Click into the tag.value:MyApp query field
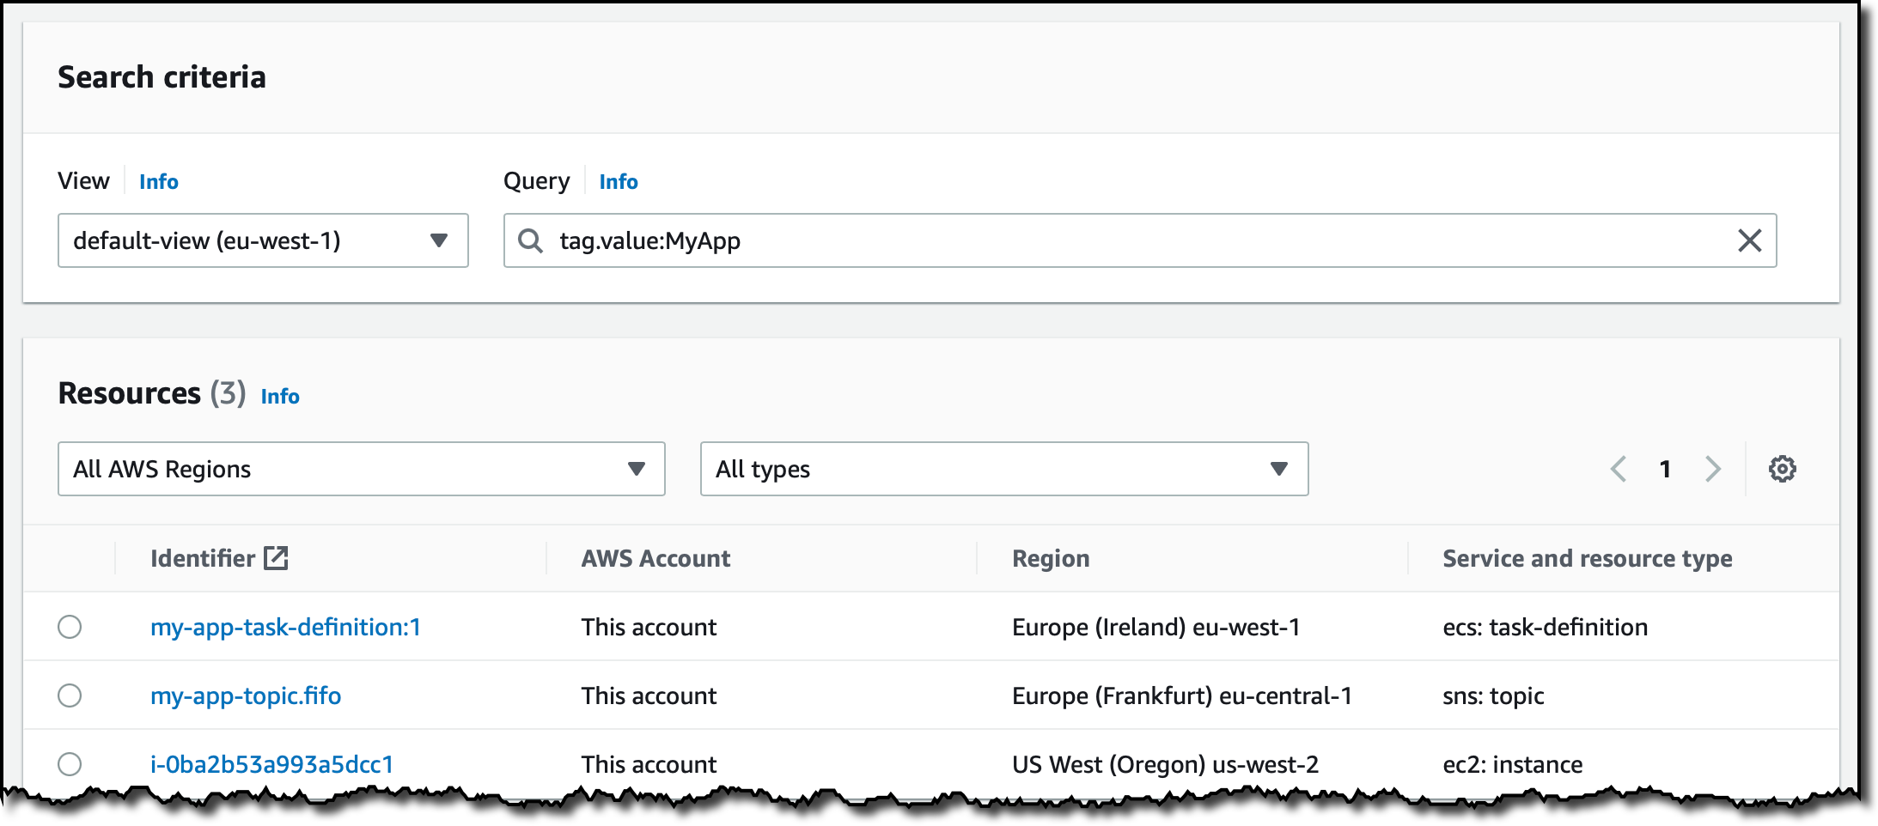The image size is (1878, 826). pos(1117,240)
